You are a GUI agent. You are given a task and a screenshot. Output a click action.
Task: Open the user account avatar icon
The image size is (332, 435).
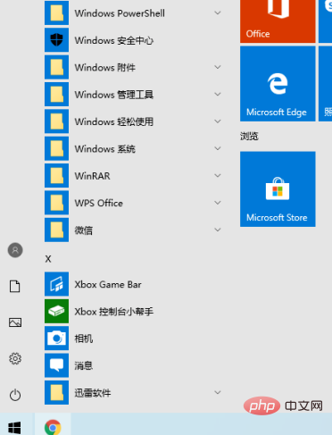15,250
